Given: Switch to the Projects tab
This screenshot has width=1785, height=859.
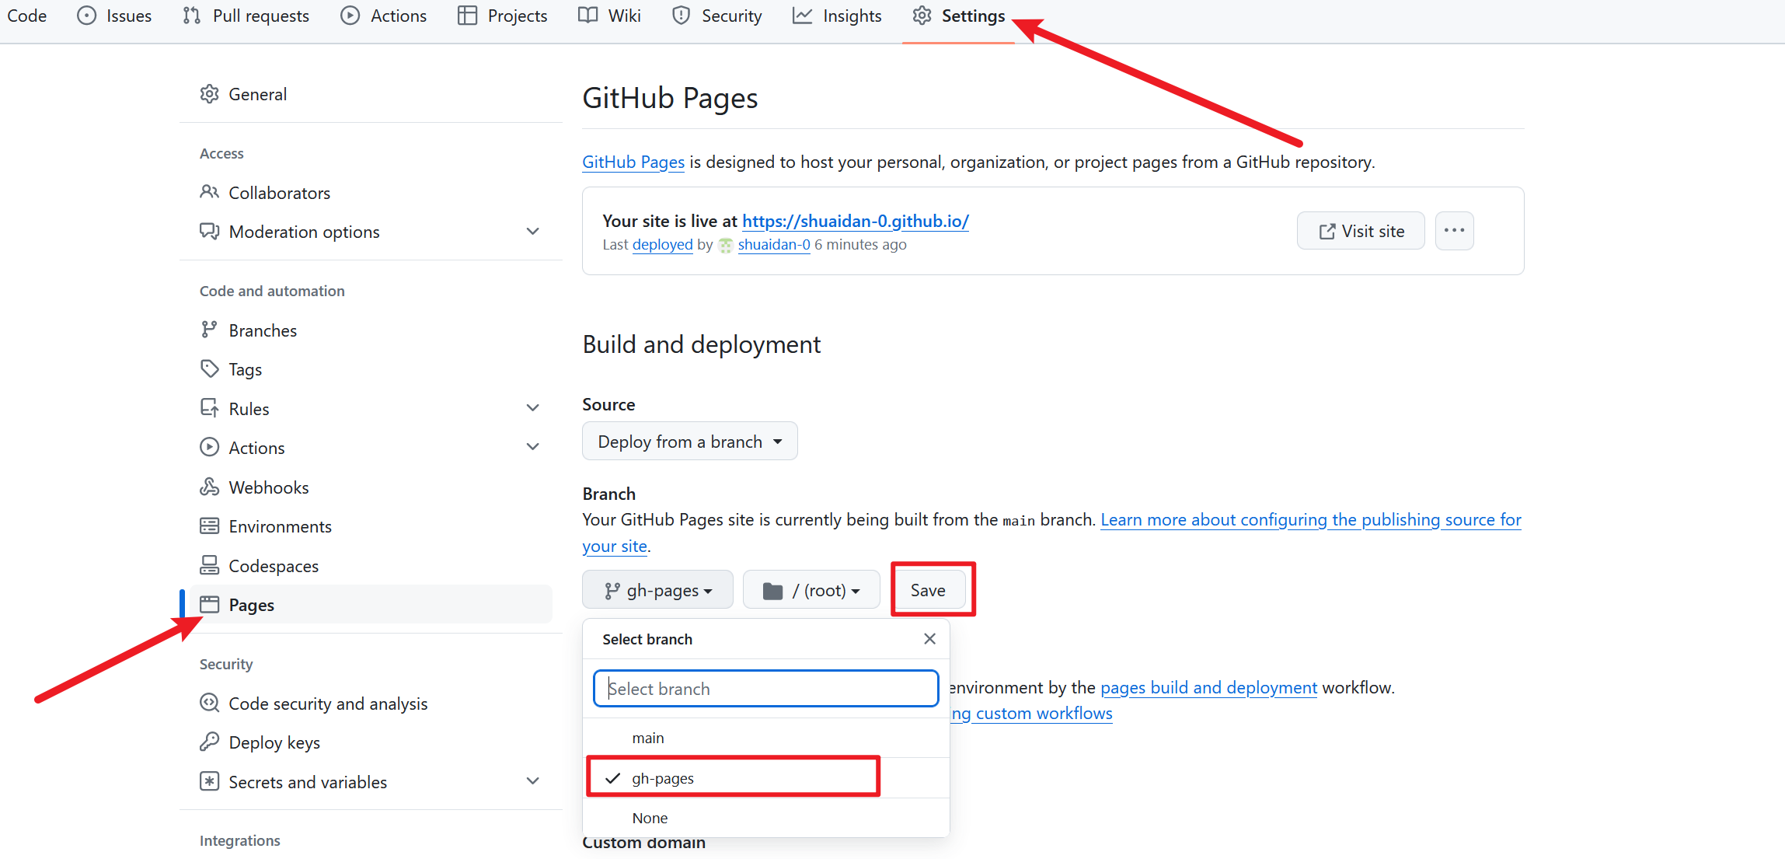Looking at the screenshot, I should pos(503,16).
